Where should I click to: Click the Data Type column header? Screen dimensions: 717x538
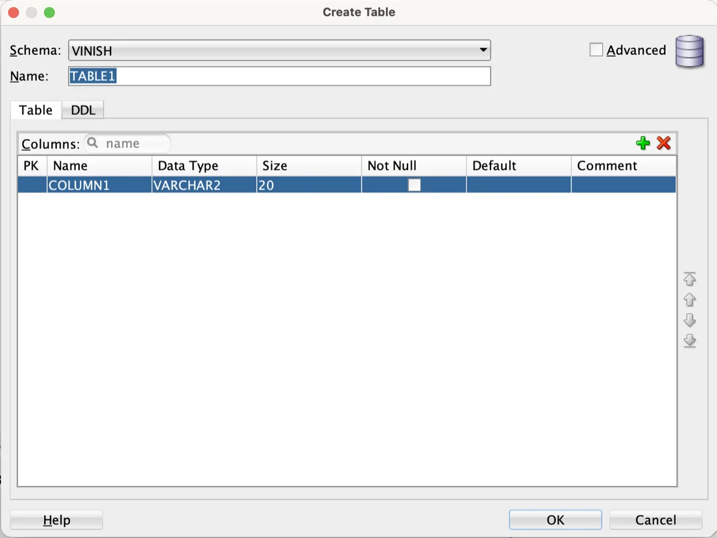coord(204,166)
